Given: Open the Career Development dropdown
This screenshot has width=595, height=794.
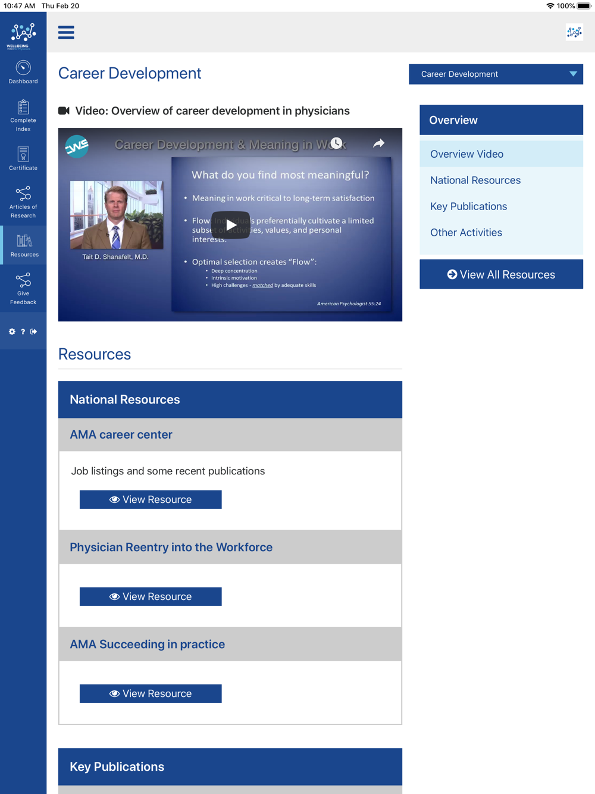Looking at the screenshot, I should 496,74.
